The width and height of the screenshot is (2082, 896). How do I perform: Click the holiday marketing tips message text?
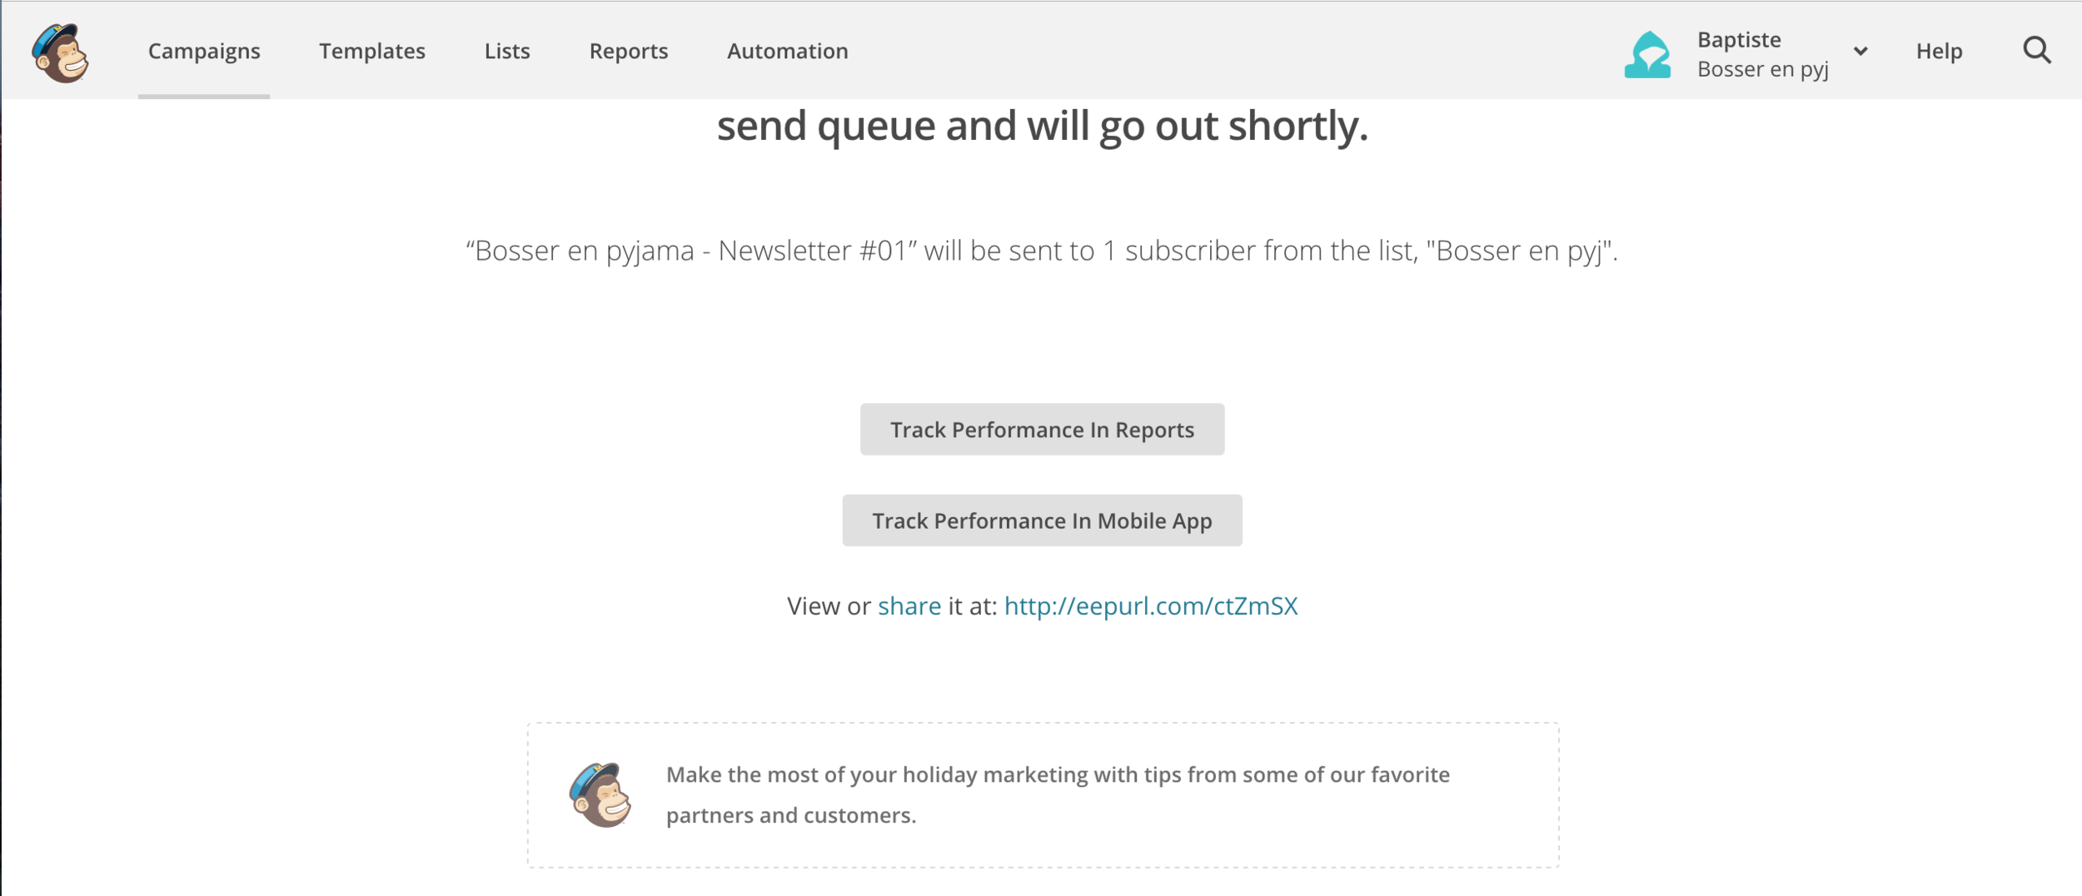[1058, 794]
